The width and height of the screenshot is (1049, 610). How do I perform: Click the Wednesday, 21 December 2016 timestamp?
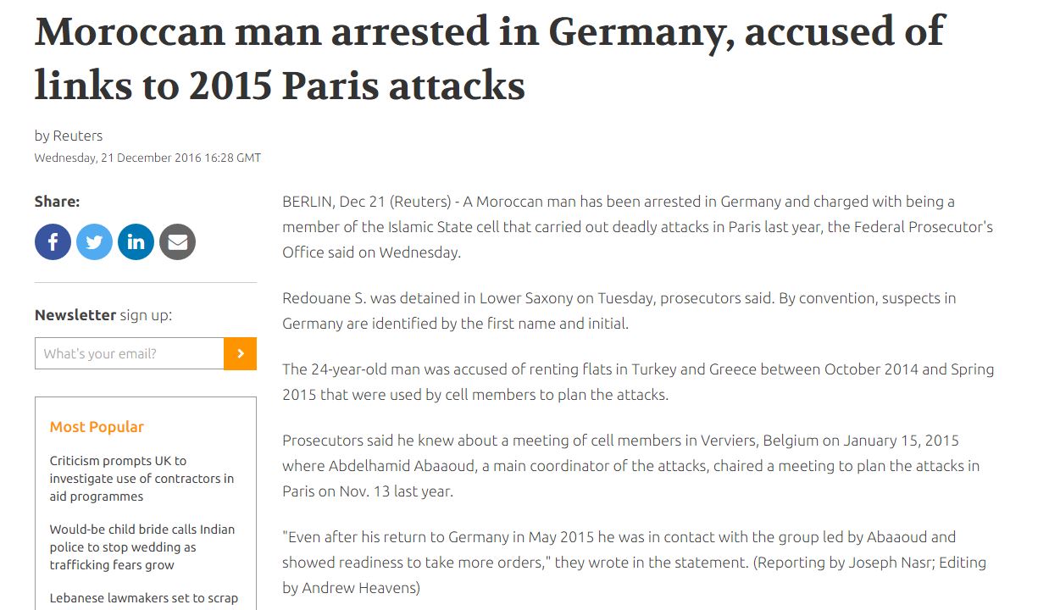coord(147,158)
